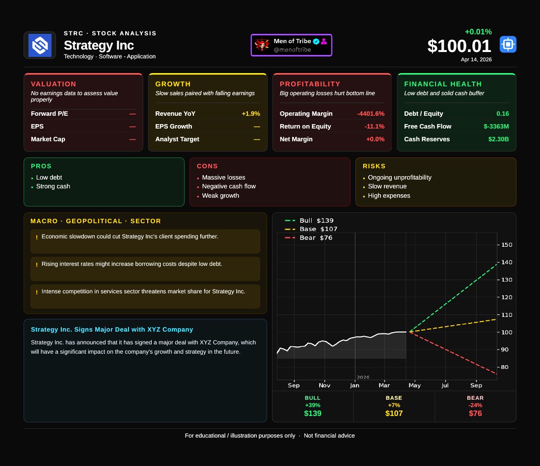The image size is (540, 466).
Task: Click the Net Margin +0.0% value
Action: [x=375, y=139]
